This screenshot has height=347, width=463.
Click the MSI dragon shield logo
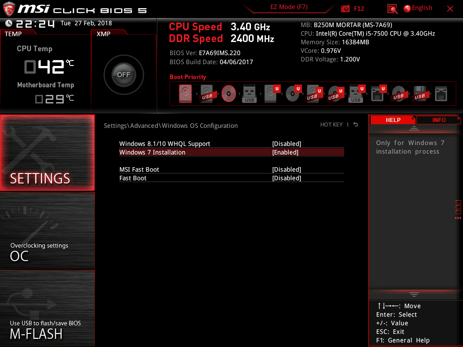click(9, 9)
